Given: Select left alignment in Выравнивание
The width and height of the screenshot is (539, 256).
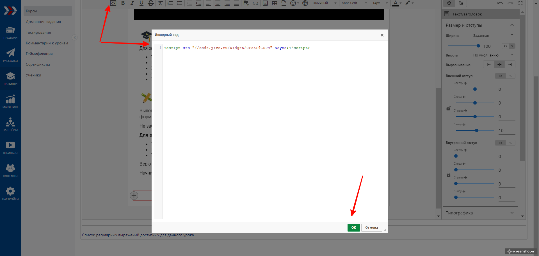Looking at the screenshot, I should [489, 64].
